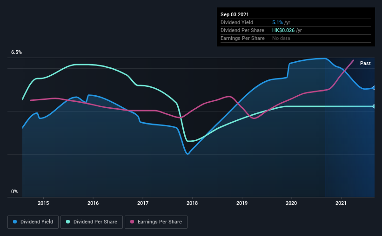Select the 2020 x-axis label

click(x=291, y=203)
